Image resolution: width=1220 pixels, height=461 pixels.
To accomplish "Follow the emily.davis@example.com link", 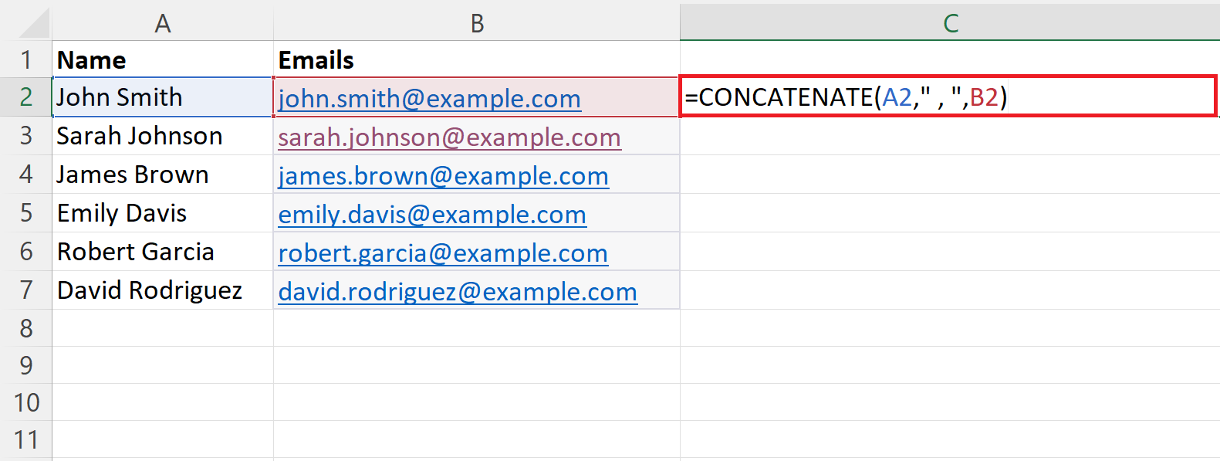I will [x=432, y=215].
